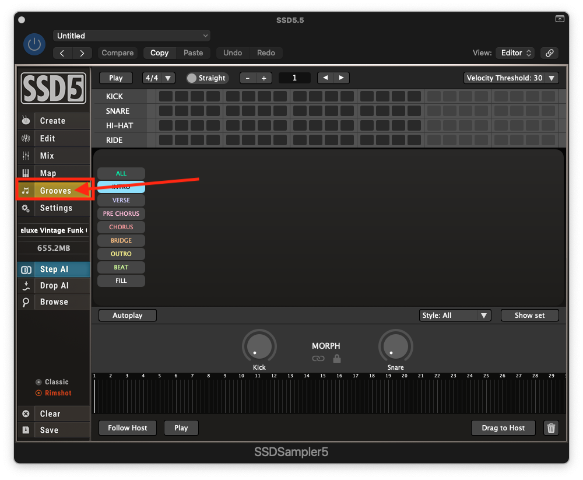Image resolution: width=583 pixels, height=480 pixels.
Task: Click the piano keys icon beside Map
Action: point(26,173)
